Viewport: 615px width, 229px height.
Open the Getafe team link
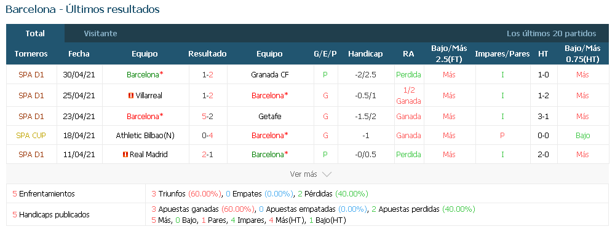[x=269, y=116]
